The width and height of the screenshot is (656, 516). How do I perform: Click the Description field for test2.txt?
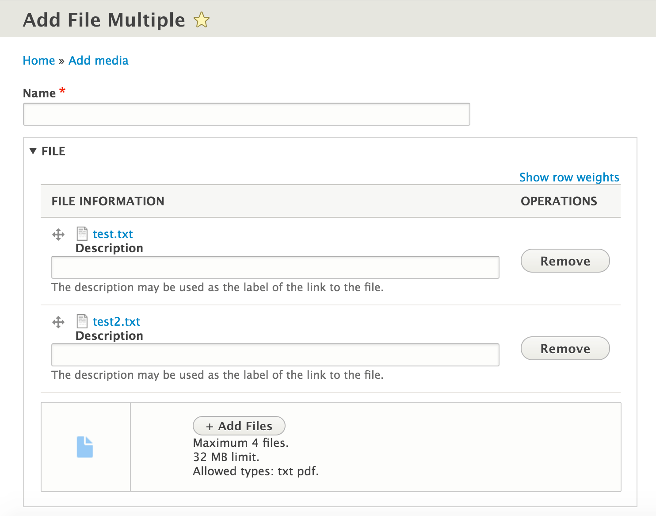pyautogui.click(x=275, y=355)
